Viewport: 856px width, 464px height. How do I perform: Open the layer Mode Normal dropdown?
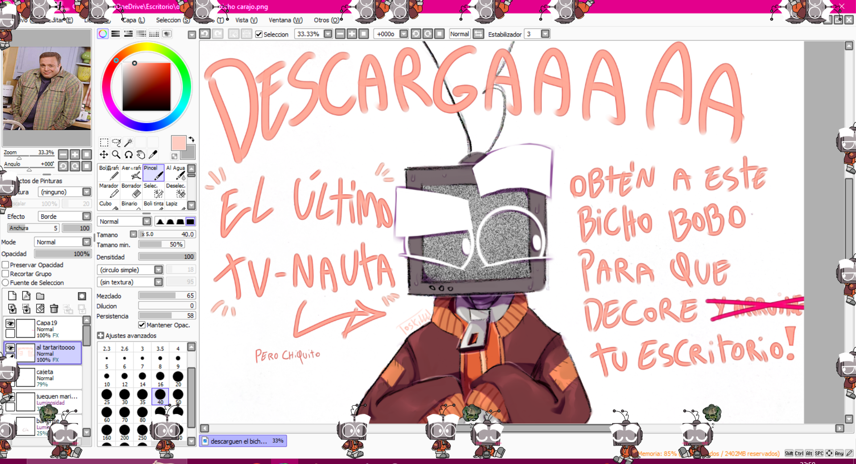coord(87,242)
